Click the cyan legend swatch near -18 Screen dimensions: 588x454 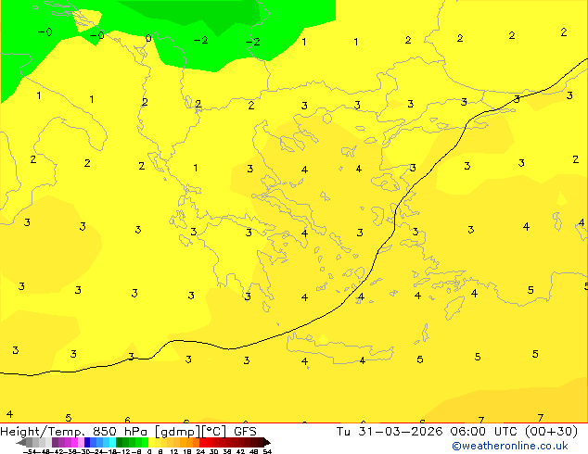[112, 442]
